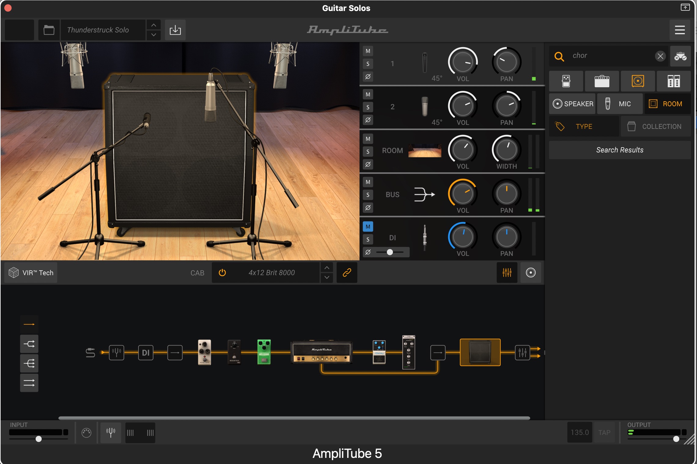
Task: Invert phase on mic channel 2
Action: (368, 120)
